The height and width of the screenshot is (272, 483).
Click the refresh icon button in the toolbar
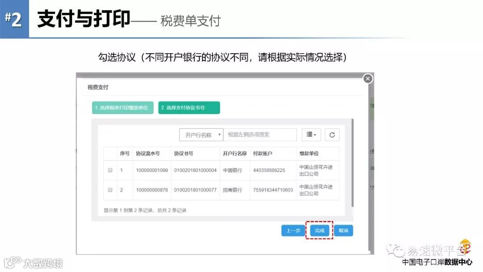tap(332, 135)
